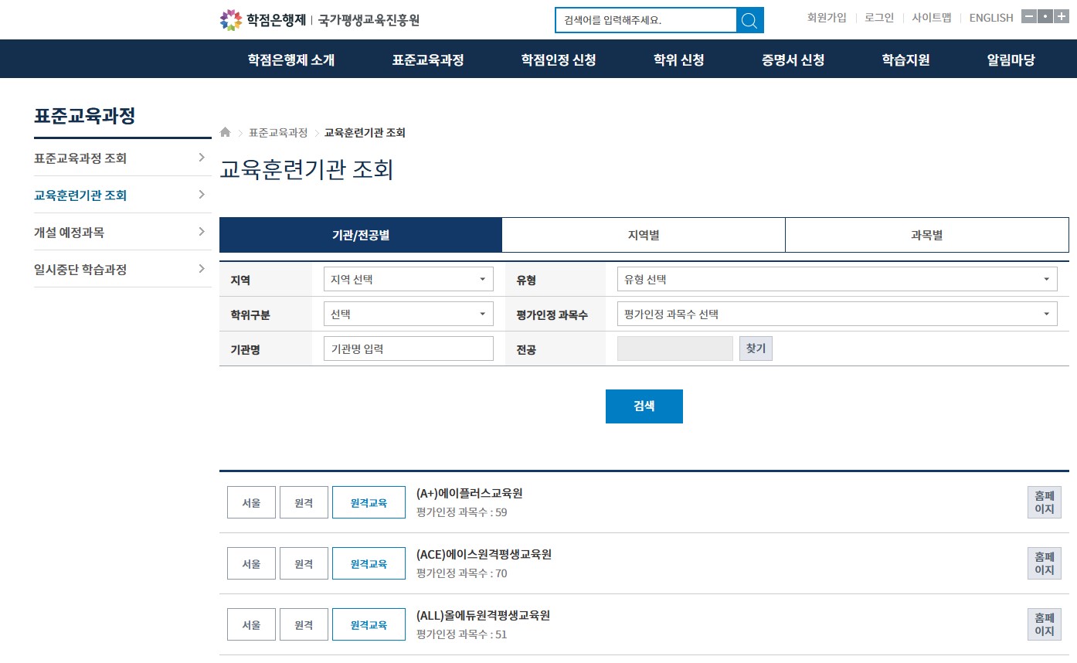Switch to the 과목별 tab
Screen dimensions: 1077x663
coord(927,235)
